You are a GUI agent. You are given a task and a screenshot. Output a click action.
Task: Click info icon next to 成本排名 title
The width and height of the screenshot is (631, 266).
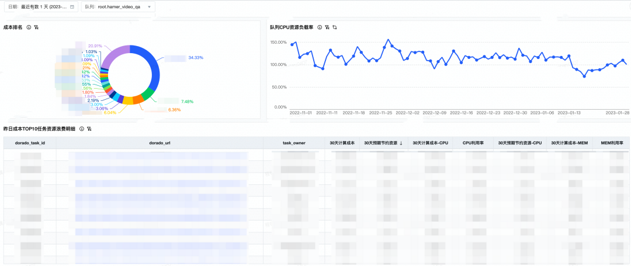point(29,27)
